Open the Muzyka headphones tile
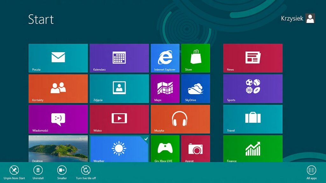The image size is (326, 183). (180, 119)
